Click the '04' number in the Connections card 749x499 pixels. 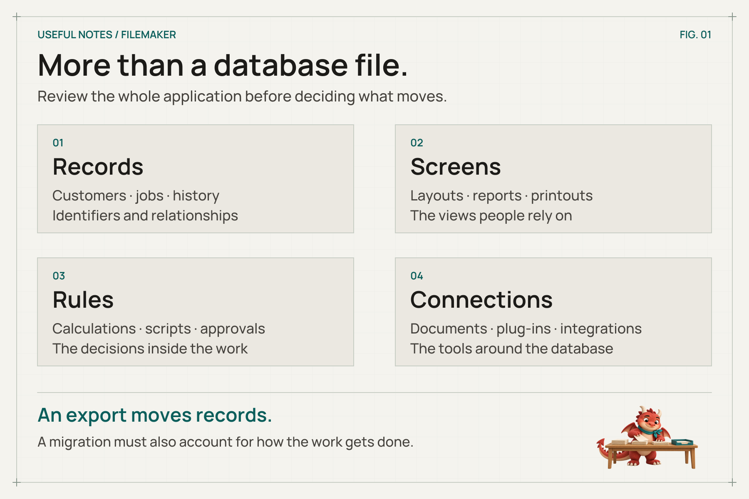417,276
